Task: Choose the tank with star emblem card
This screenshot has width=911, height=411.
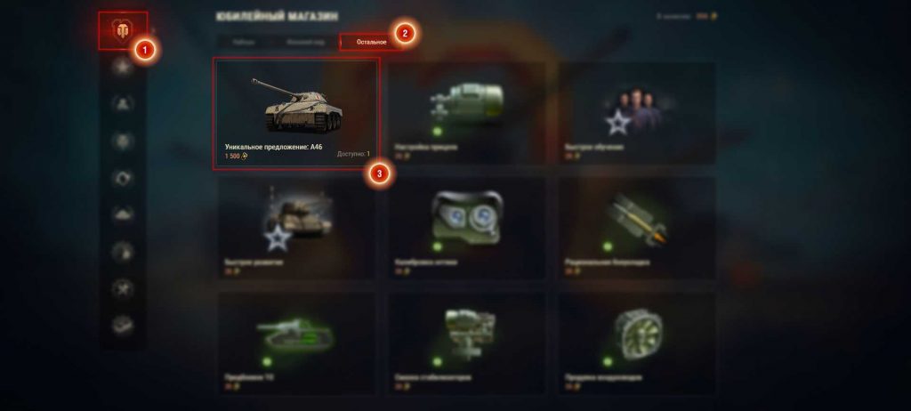Action: [296, 229]
